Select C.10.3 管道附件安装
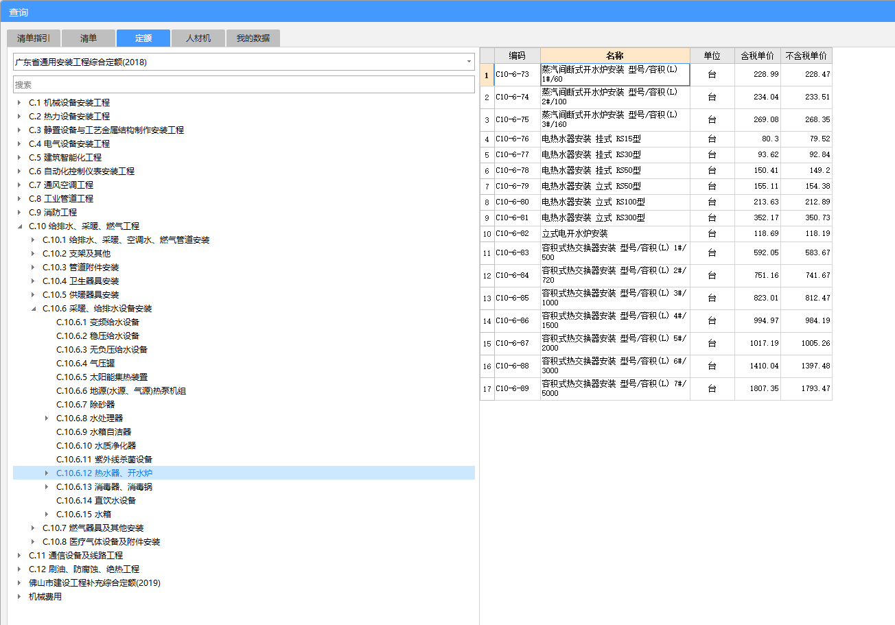Image resolution: width=895 pixels, height=625 pixels. point(80,268)
